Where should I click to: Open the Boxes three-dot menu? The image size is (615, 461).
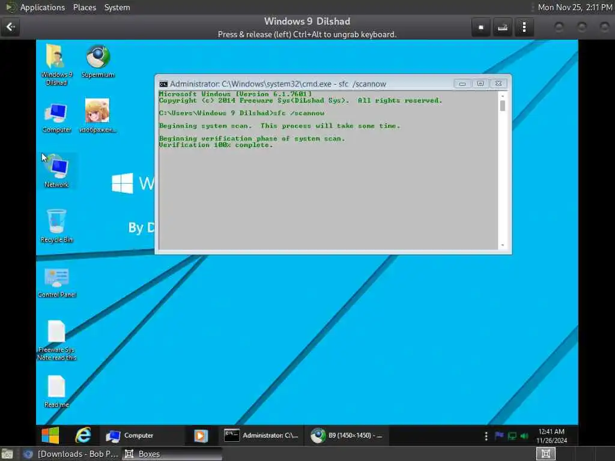pos(524,27)
